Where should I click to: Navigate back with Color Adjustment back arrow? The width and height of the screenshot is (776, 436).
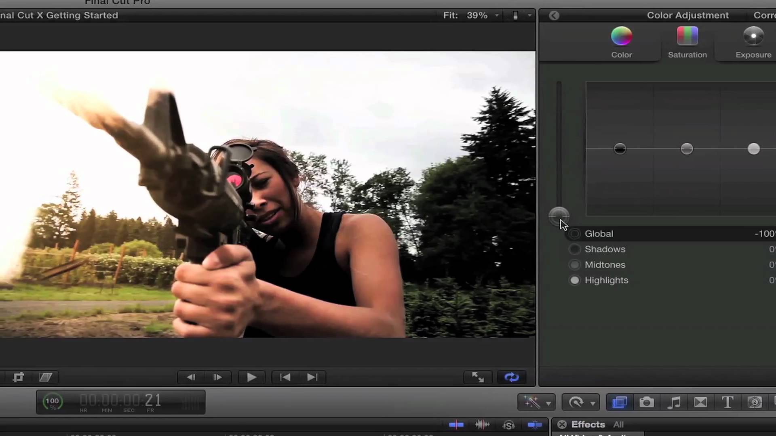[554, 15]
